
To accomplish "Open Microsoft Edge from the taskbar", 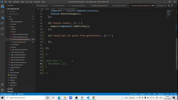I will point(59,97).
